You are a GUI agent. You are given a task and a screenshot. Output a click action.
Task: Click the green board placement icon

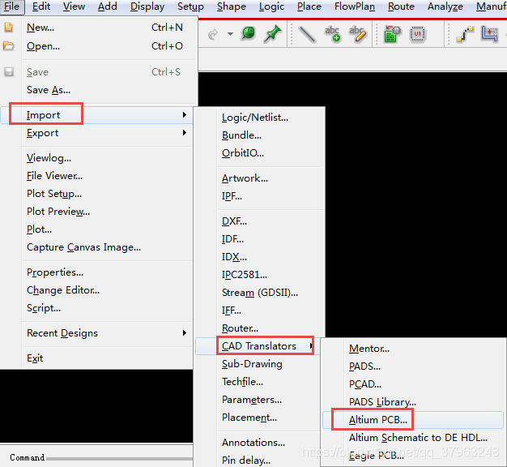pyautogui.click(x=393, y=34)
